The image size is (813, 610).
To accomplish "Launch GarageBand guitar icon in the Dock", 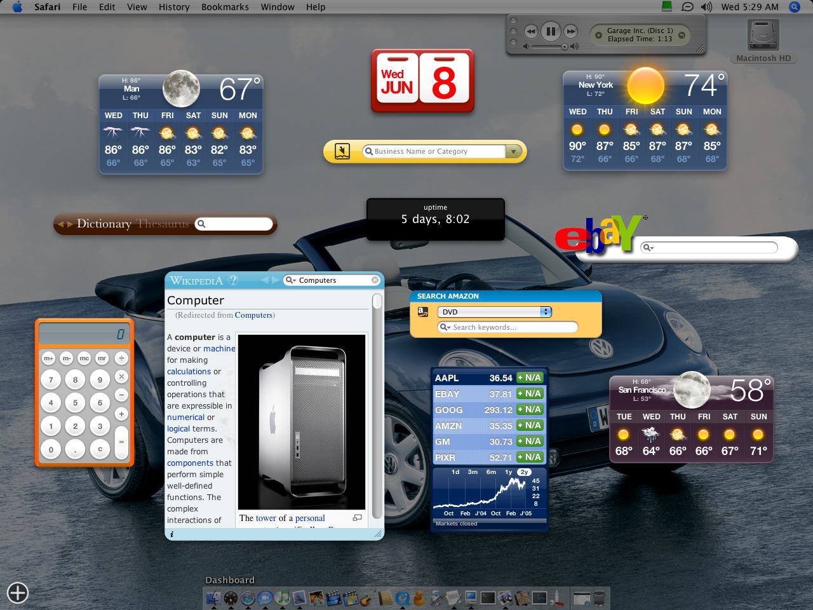I will 366,598.
